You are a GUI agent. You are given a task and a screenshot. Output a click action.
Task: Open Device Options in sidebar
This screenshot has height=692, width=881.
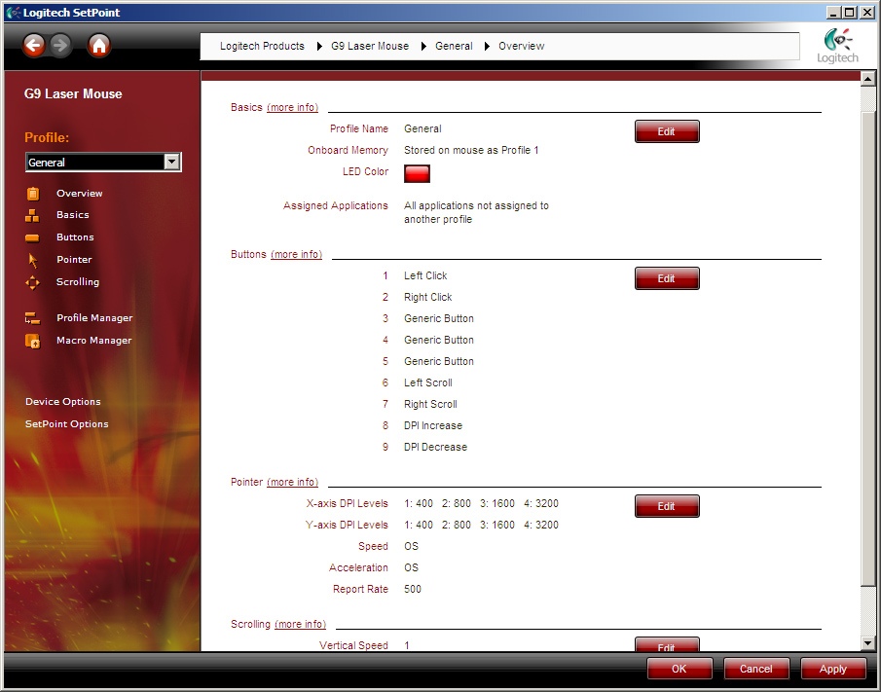[63, 402]
